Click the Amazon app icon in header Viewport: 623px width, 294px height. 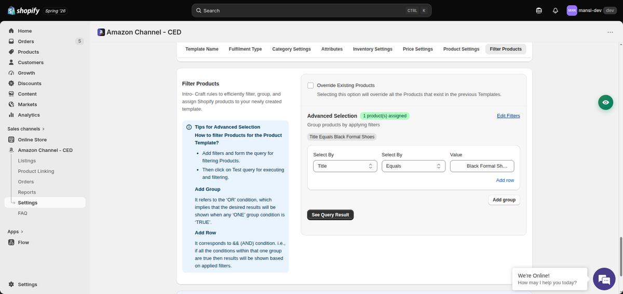point(101,32)
